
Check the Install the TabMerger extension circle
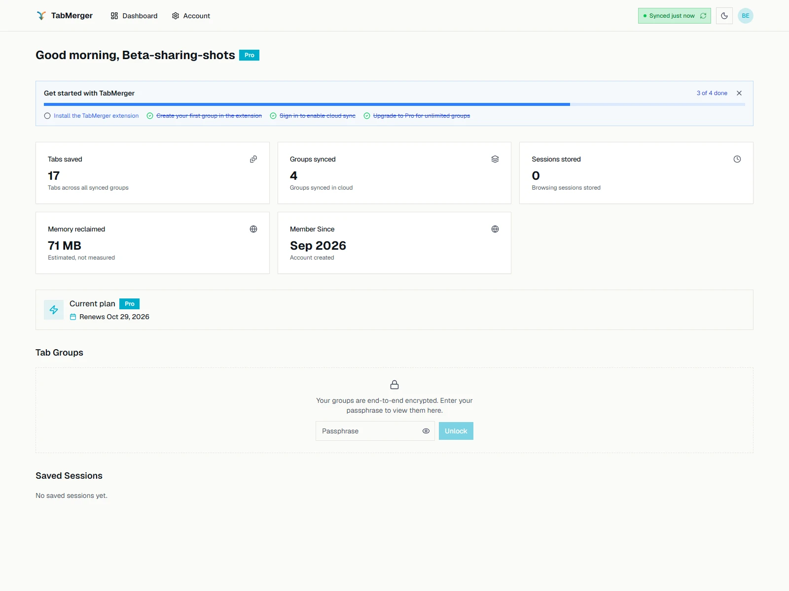pos(47,116)
